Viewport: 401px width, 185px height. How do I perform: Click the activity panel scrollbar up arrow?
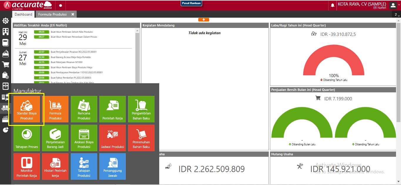point(137,30)
